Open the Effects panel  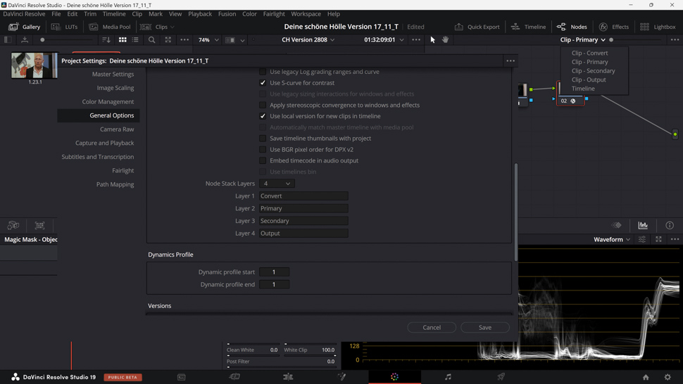614,27
